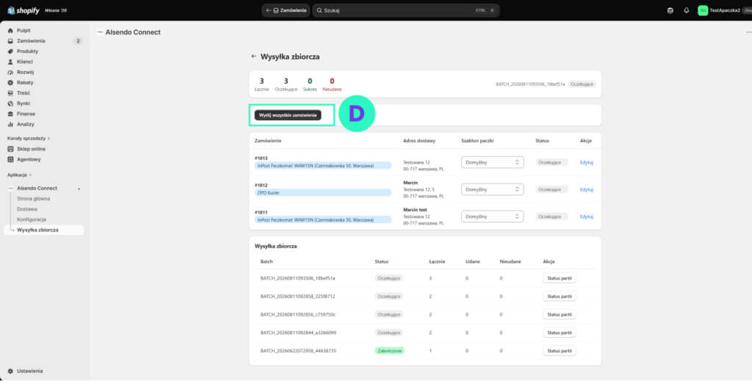Click the Oczekujące badge beside the batch ID
This screenshot has height=384, width=752.
click(x=582, y=84)
